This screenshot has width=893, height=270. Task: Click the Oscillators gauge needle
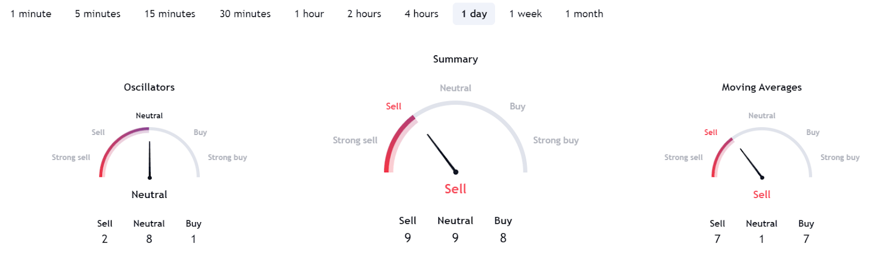tap(150, 160)
